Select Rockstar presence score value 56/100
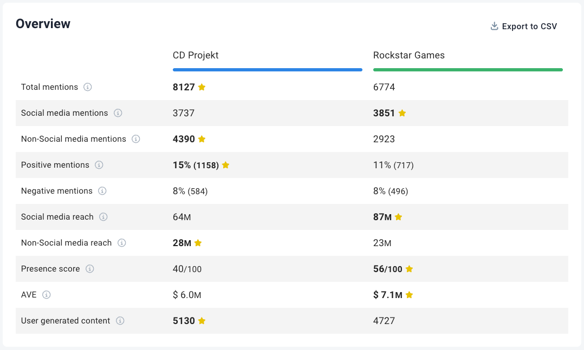The width and height of the screenshot is (584, 350). click(x=388, y=269)
